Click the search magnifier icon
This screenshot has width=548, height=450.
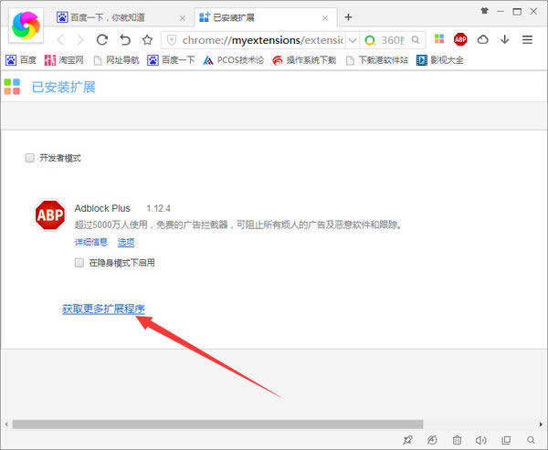click(x=416, y=40)
